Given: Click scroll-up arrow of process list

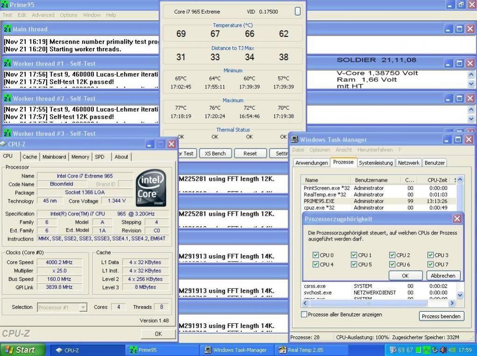Looking at the screenshot, I should (x=460, y=179).
